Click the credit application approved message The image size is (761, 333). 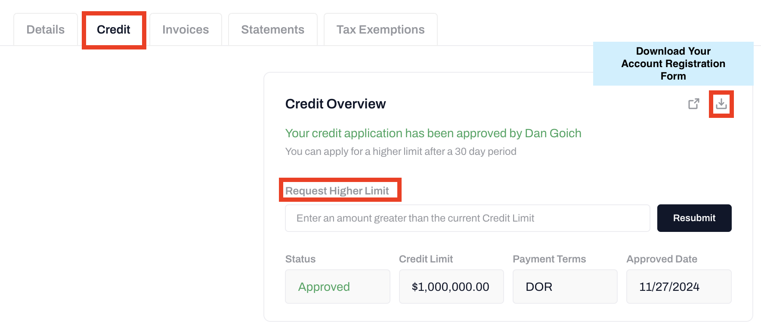point(433,133)
